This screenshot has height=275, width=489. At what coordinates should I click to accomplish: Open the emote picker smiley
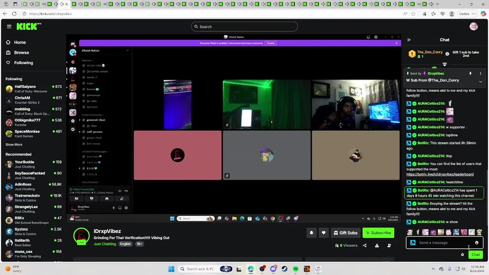pos(477,243)
